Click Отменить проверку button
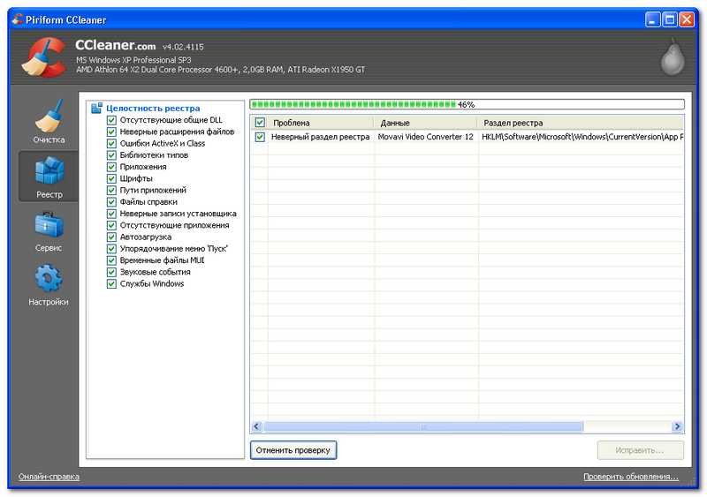 click(293, 450)
